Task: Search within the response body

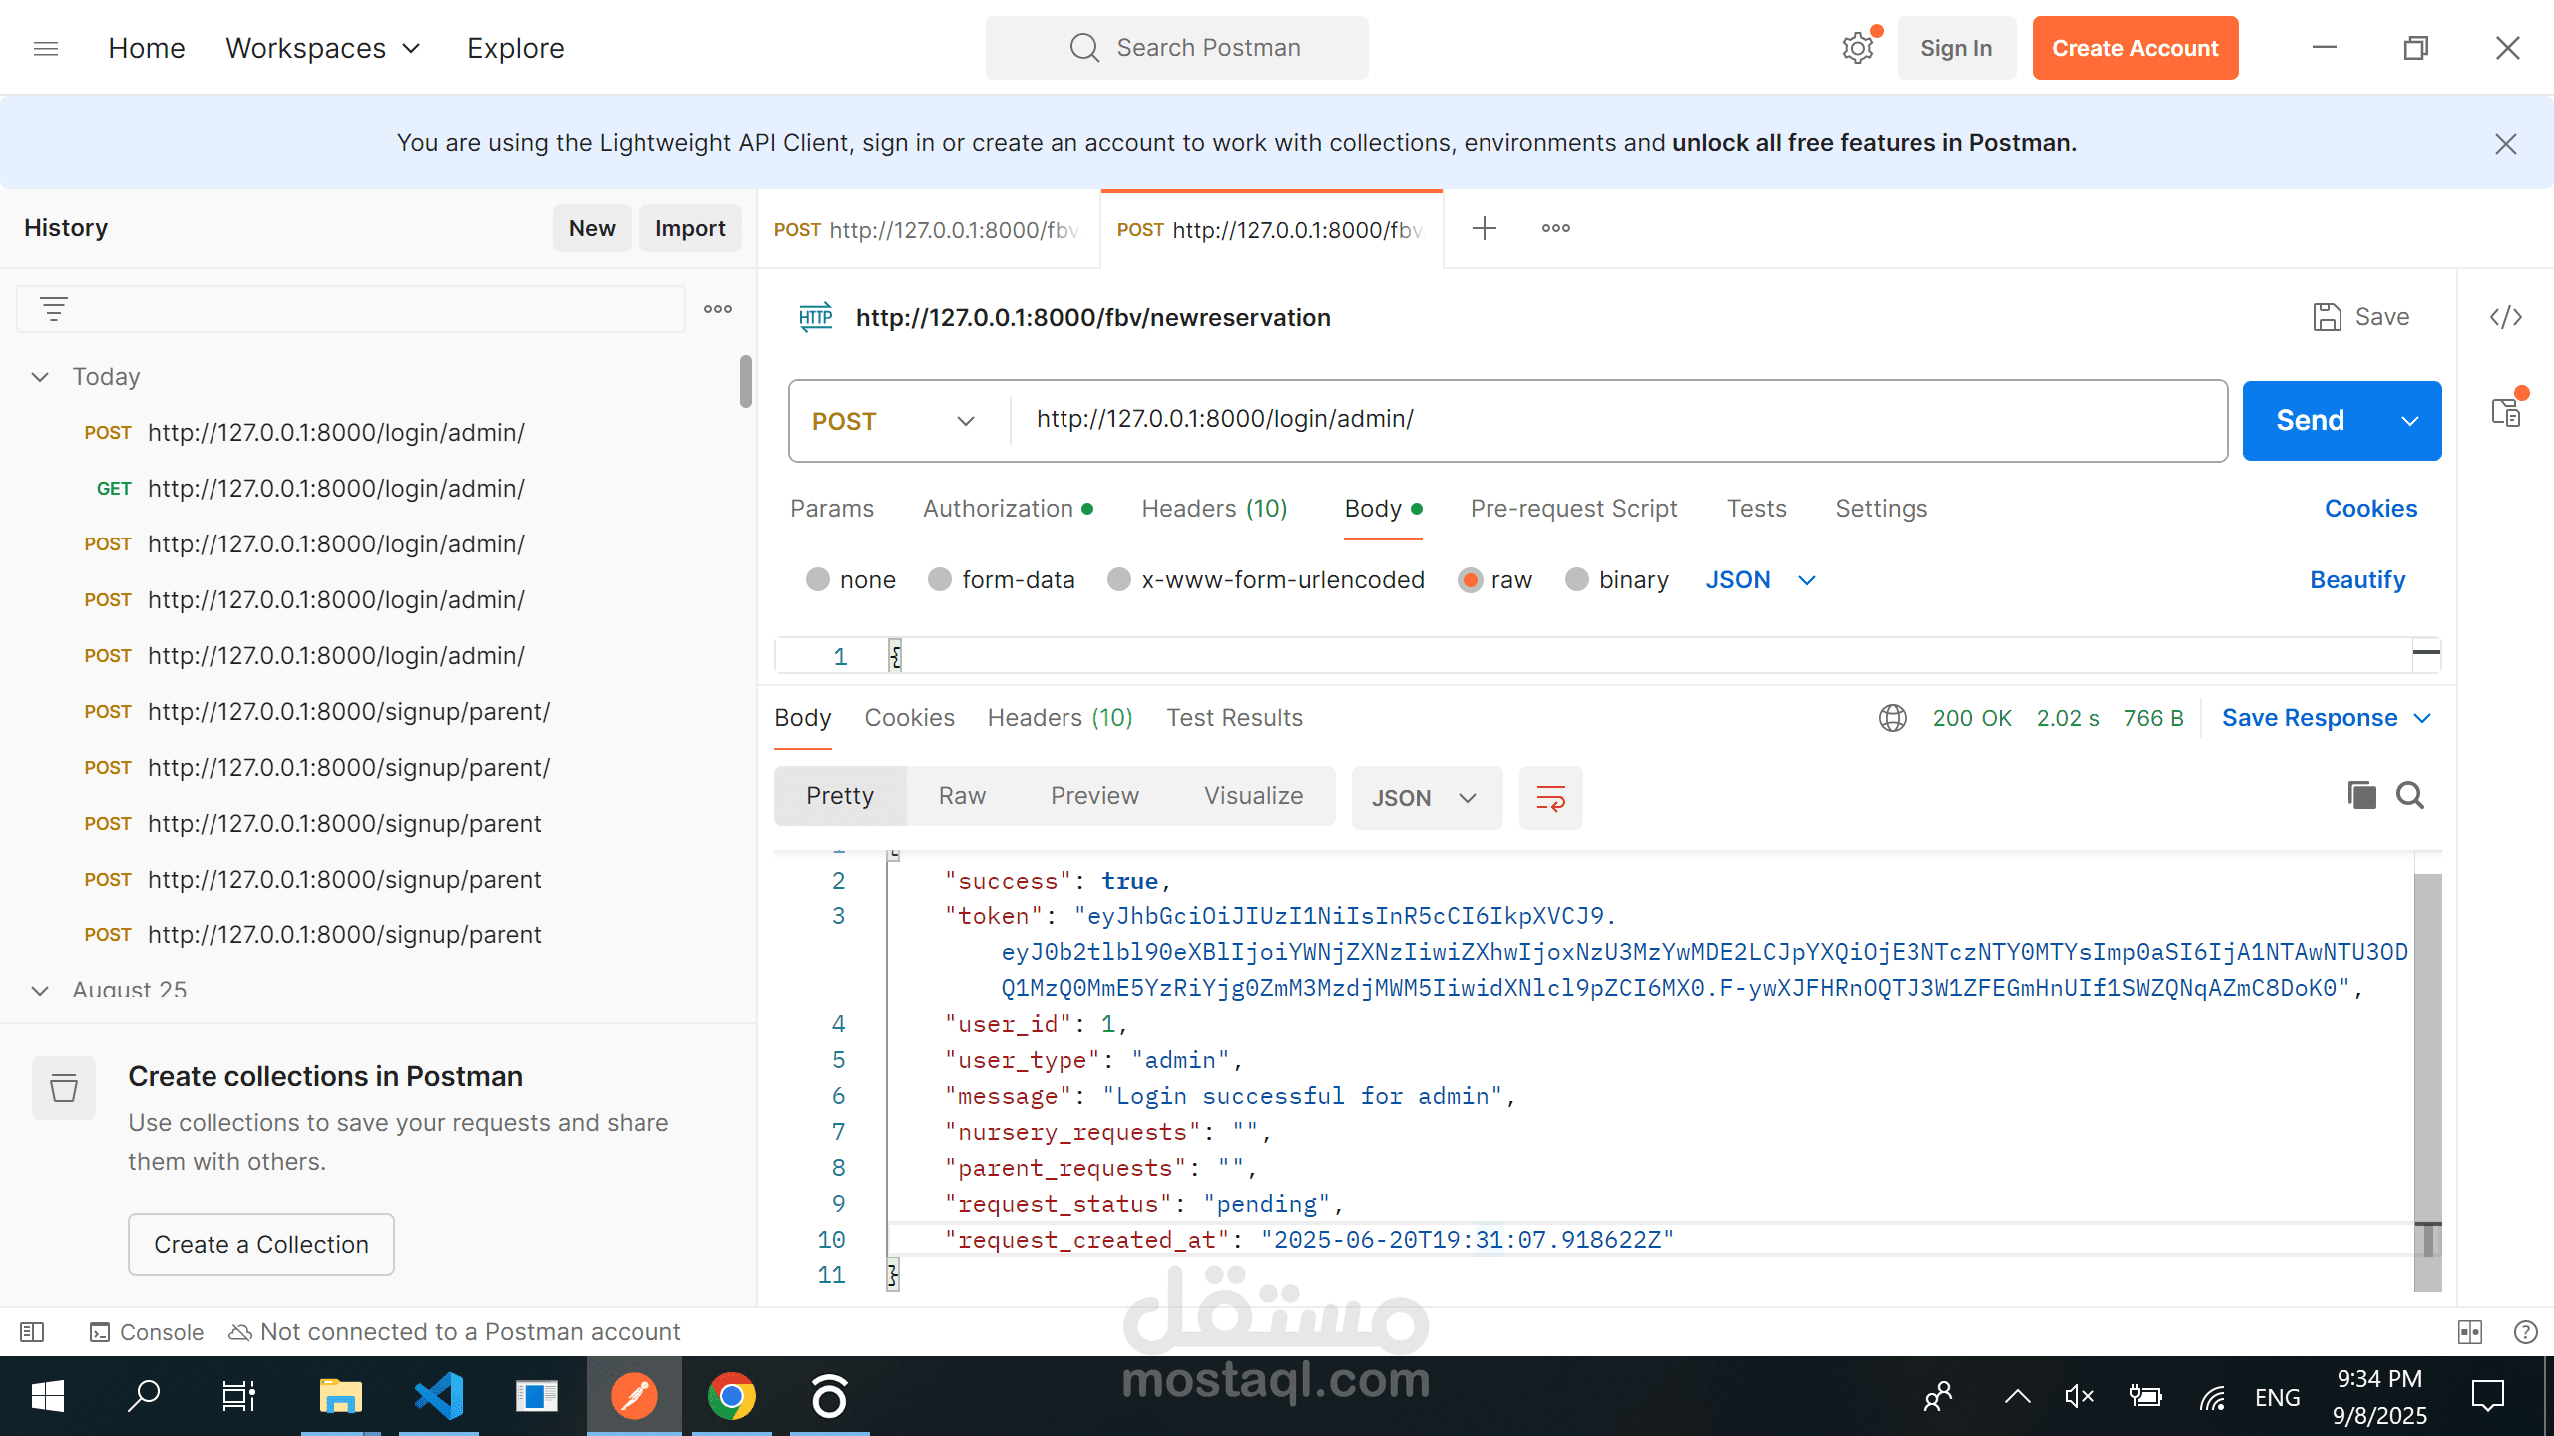Action: click(2410, 795)
